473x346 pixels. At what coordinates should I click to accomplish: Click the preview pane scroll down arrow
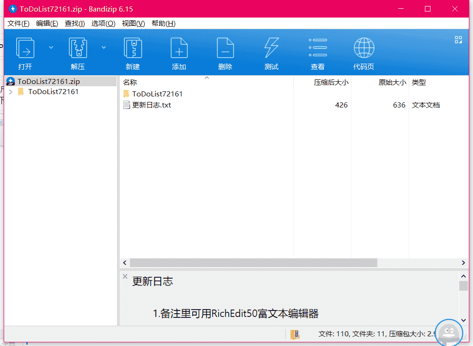[463, 320]
